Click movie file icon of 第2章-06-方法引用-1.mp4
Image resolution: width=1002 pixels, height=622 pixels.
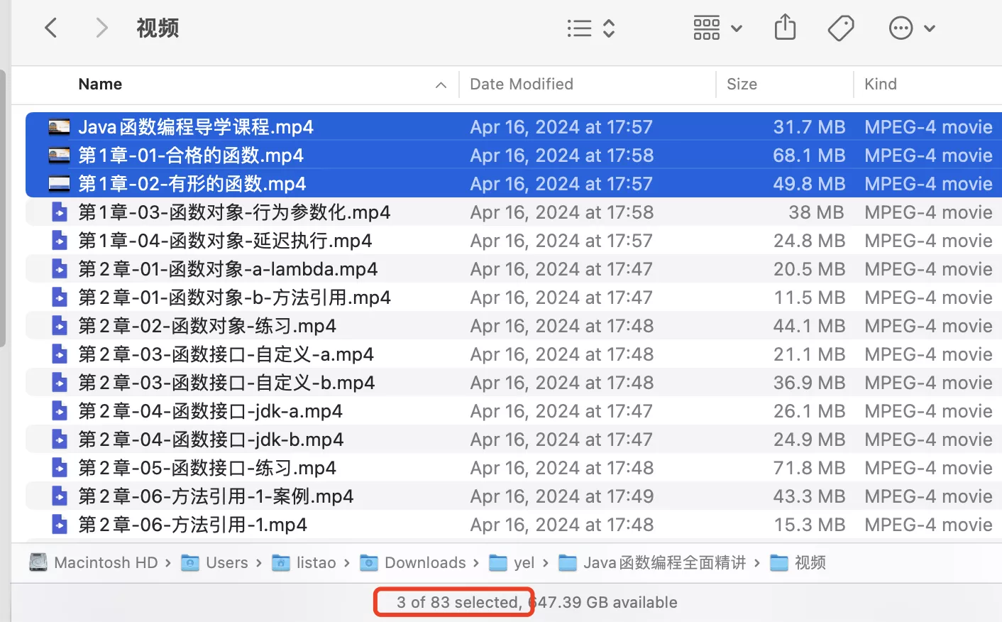60,525
